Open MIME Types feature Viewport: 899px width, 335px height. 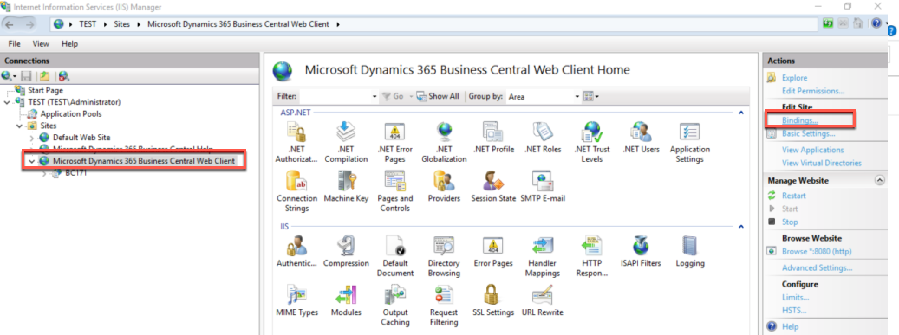[x=297, y=301]
